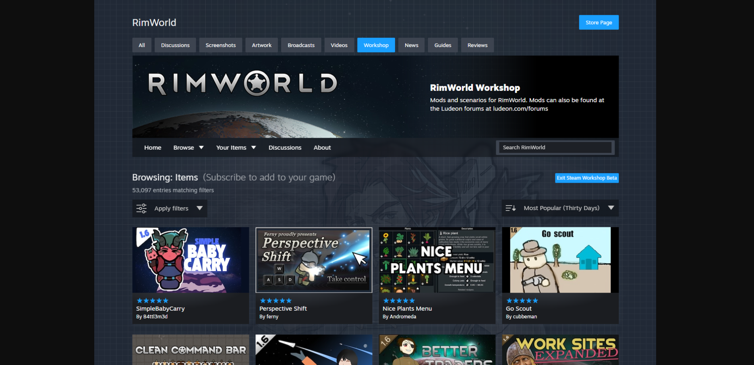Click the Store Page button
This screenshot has height=365, width=754.
[x=599, y=23]
